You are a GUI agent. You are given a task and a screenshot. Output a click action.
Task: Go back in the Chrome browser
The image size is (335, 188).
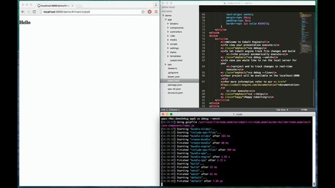coord(23,12)
